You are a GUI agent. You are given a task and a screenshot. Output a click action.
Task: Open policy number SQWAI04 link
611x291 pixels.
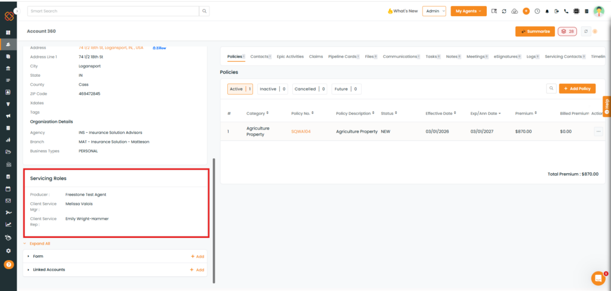tap(301, 132)
